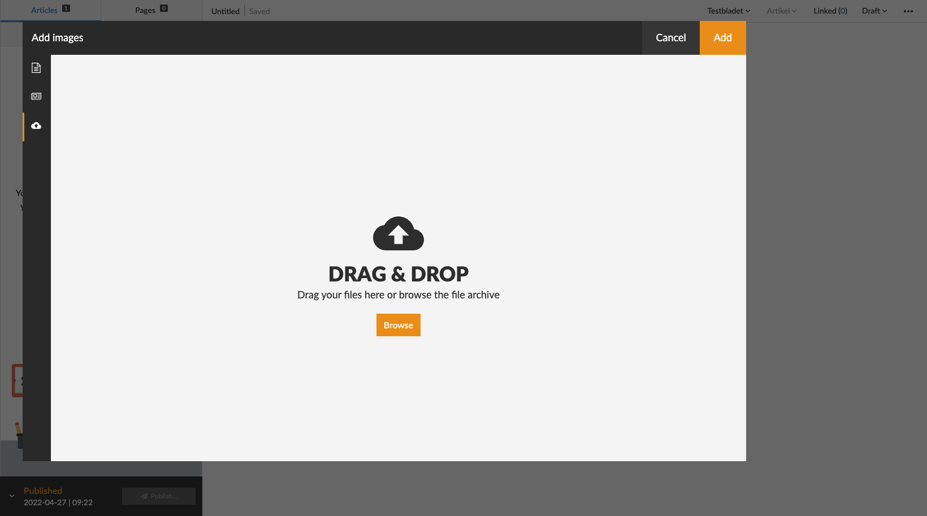The image size is (927, 516).
Task: Click the large cloud upload icon
Action: 398,233
